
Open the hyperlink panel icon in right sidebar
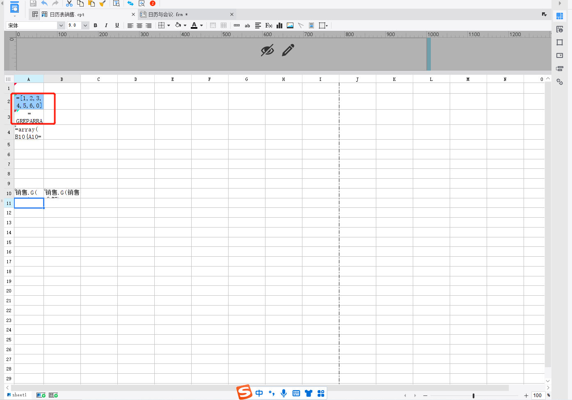[x=560, y=82]
